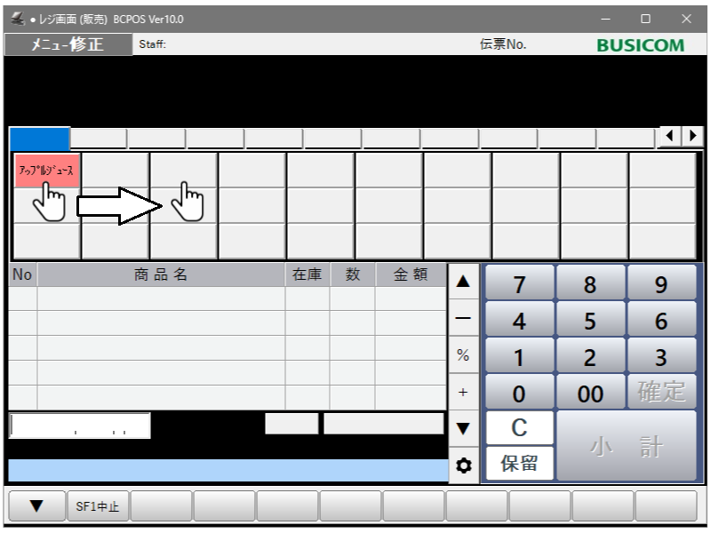Click the SF1中止 function button

click(x=99, y=506)
